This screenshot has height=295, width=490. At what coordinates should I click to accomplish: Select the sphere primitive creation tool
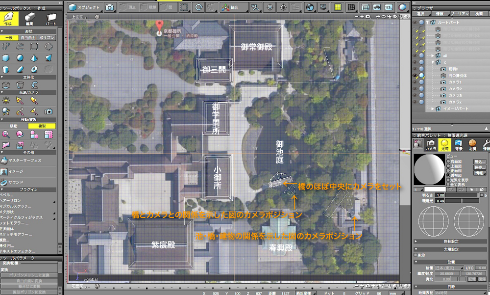(20, 58)
